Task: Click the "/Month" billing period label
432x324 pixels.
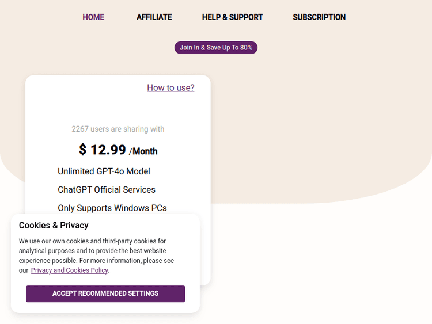Action: pos(143,151)
